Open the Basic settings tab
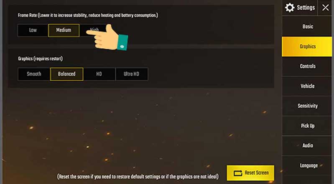Viewport: 334px width, 184px height. 307,27
